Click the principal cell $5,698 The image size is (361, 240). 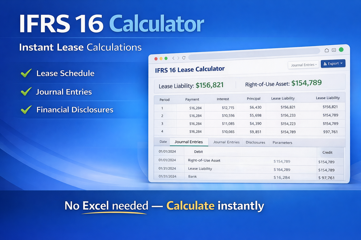[255, 115]
